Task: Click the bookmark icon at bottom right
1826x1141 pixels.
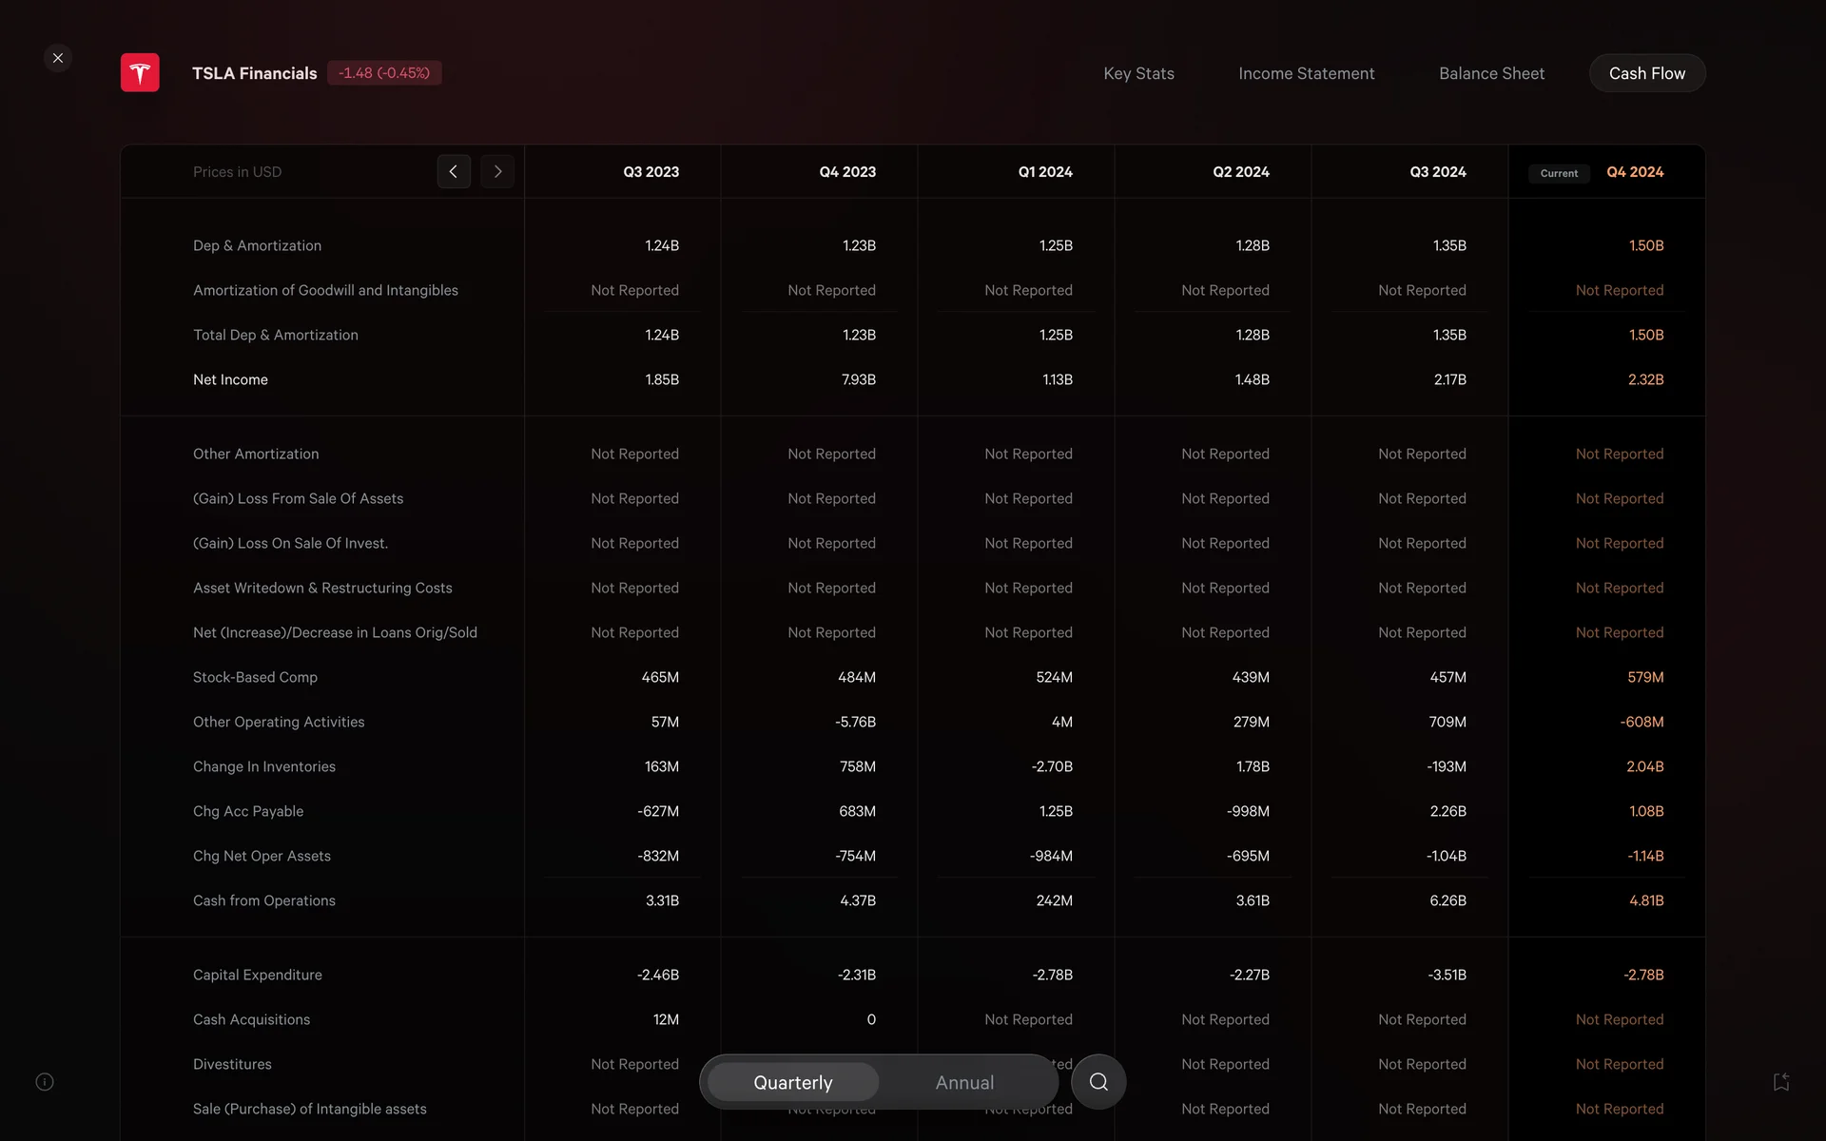Action: 1781,1082
